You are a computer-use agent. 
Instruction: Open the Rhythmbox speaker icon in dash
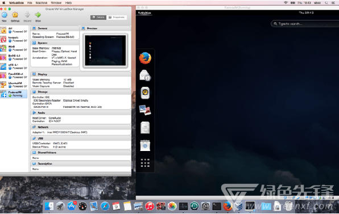[145, 93]
